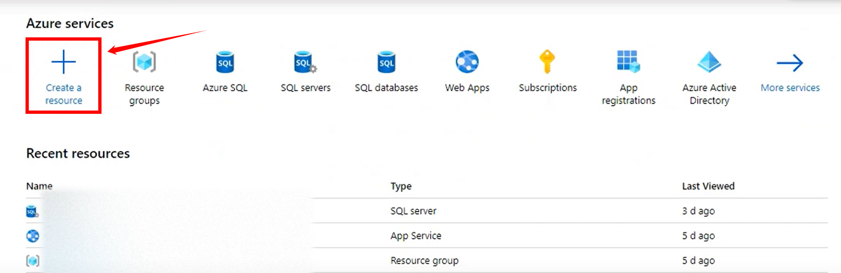Image resolution: width=841 pixels, height=273 pixels.
Task: Open Azure Active Directory pyramid icon
Action: [x=709, y=62]
